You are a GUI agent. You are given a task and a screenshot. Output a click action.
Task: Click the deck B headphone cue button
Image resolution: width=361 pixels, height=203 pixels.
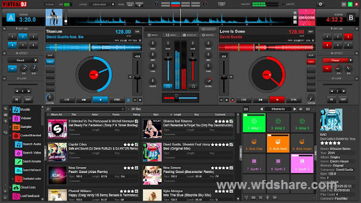point(193,86)
